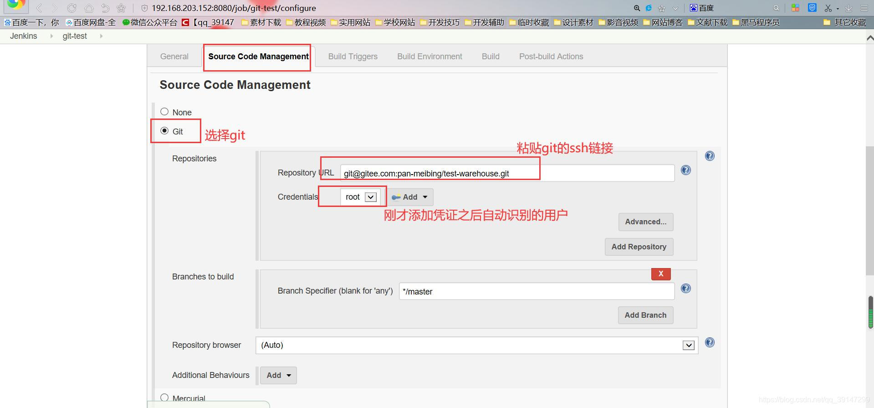Image resolution: width=874 pixels, height=408 pixels.
Task: Click the browser back arrow icon
Action: [x=40, y=8]
